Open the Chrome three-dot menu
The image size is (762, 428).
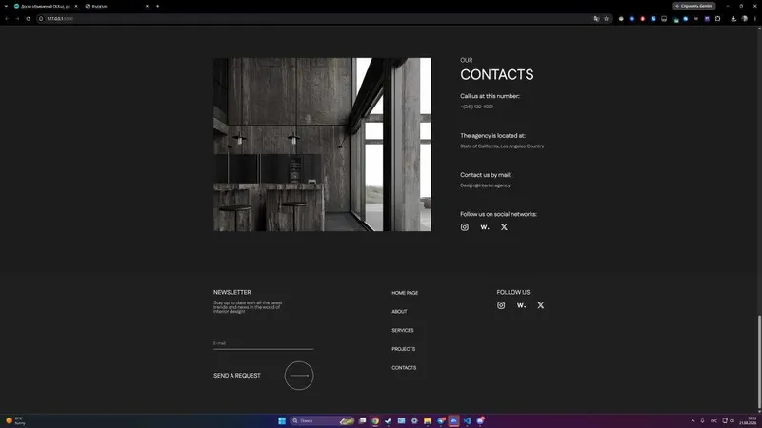pyautogui.click(x=755, y=18)
